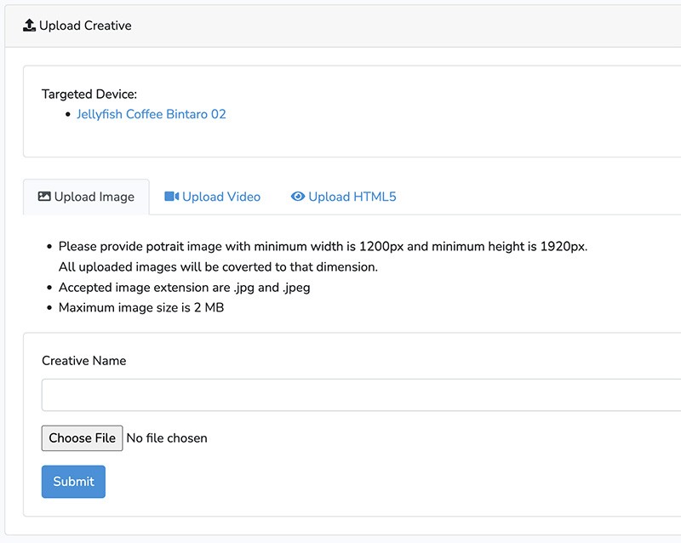This screenshot has width=681, height=543.
Task: Click the Upload Creative header title
Action: point(85,26)
